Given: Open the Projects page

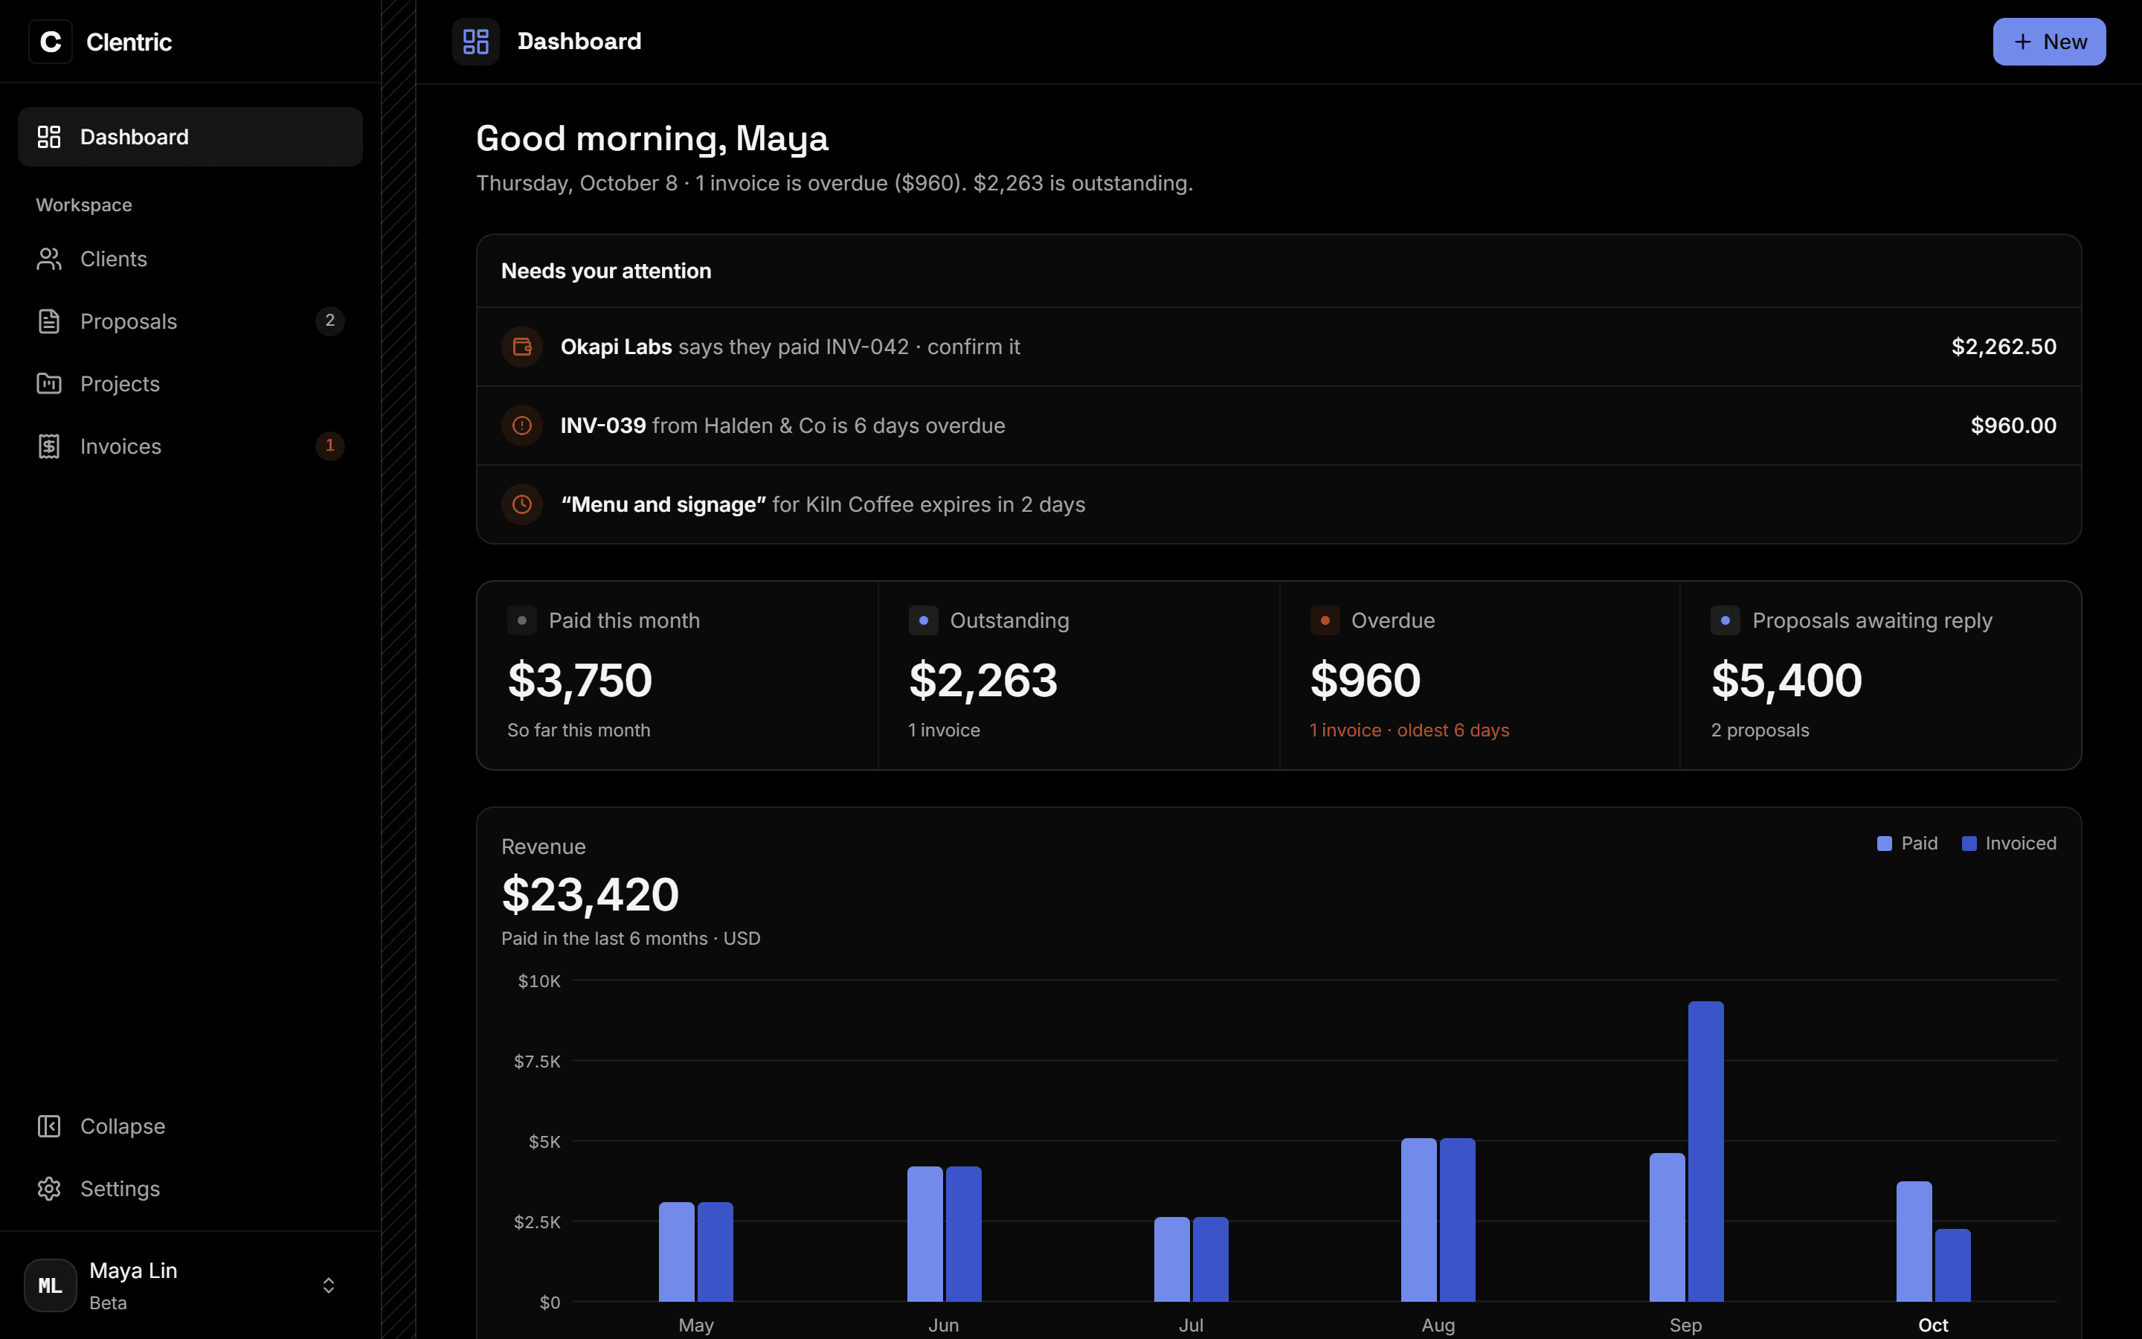Looking at the screenshot, I should pos(190,383).
